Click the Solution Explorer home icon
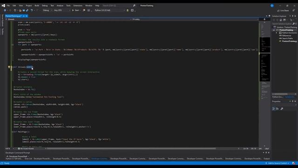The image size is (298, 168). (x=281, y=20)
